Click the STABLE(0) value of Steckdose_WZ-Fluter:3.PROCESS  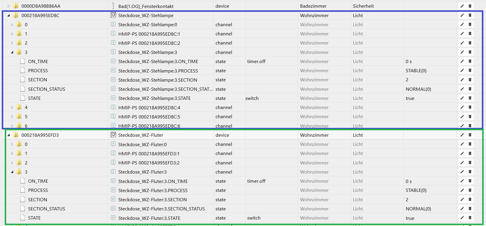click(x=416, y=190)
